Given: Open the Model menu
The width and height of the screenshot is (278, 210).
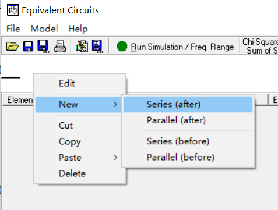Looking at the screenshot, I should [44, 29].
